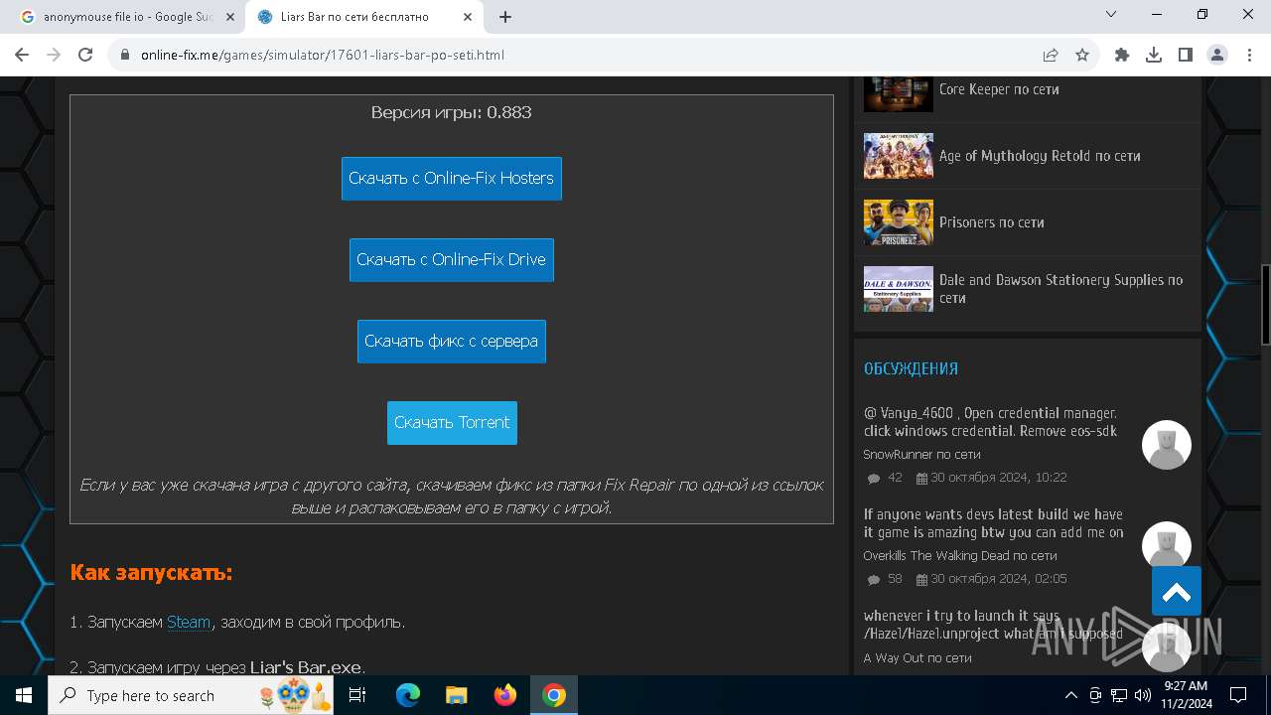1271x715 pixels.
Task: Click the page vertical scrollbar thumb
Action: pyautogui.click(x=1265, y=305)
